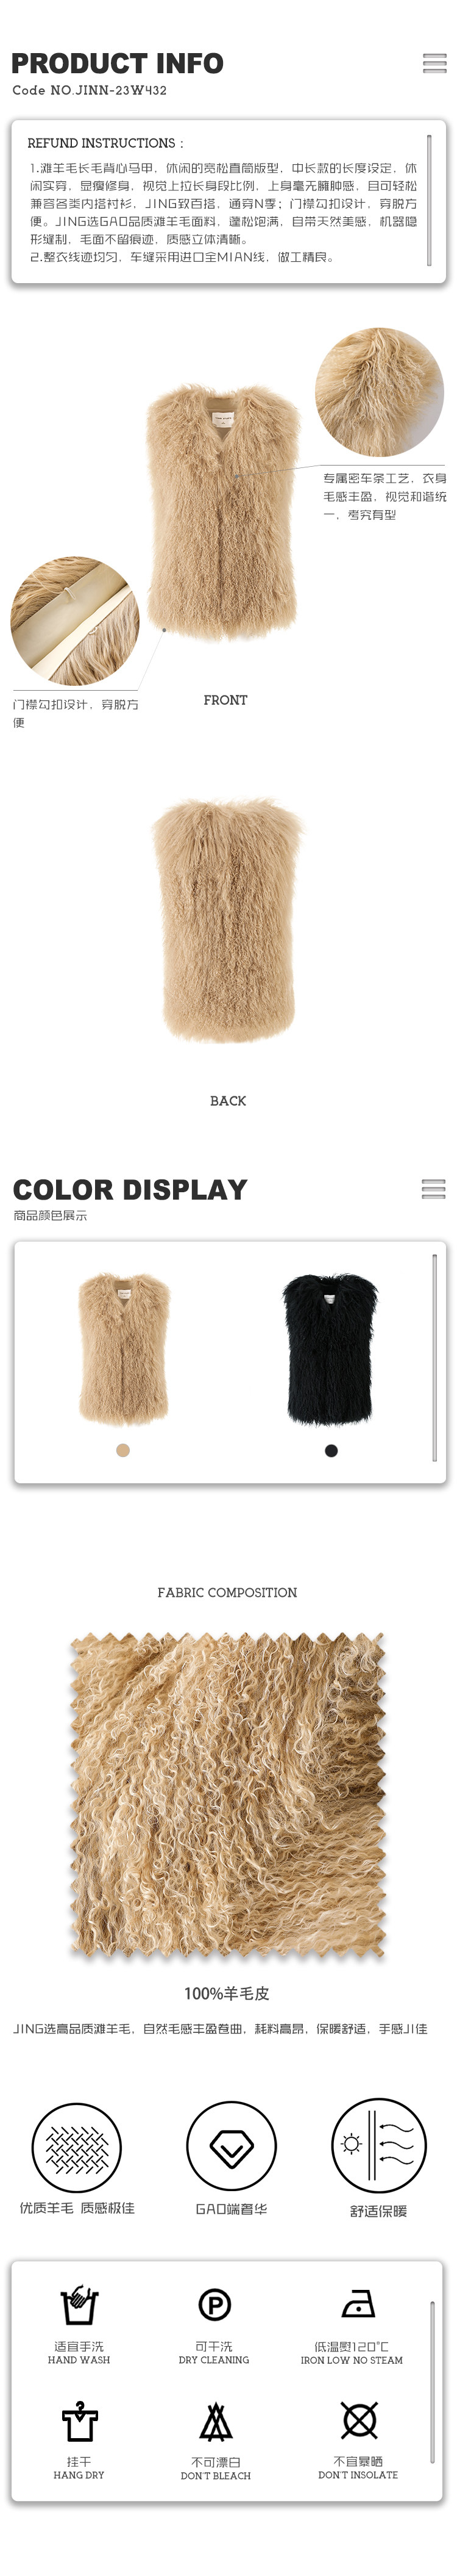Click the don't bleach triangle icon
The image size is (457, 2573).
coord(216,2422)
